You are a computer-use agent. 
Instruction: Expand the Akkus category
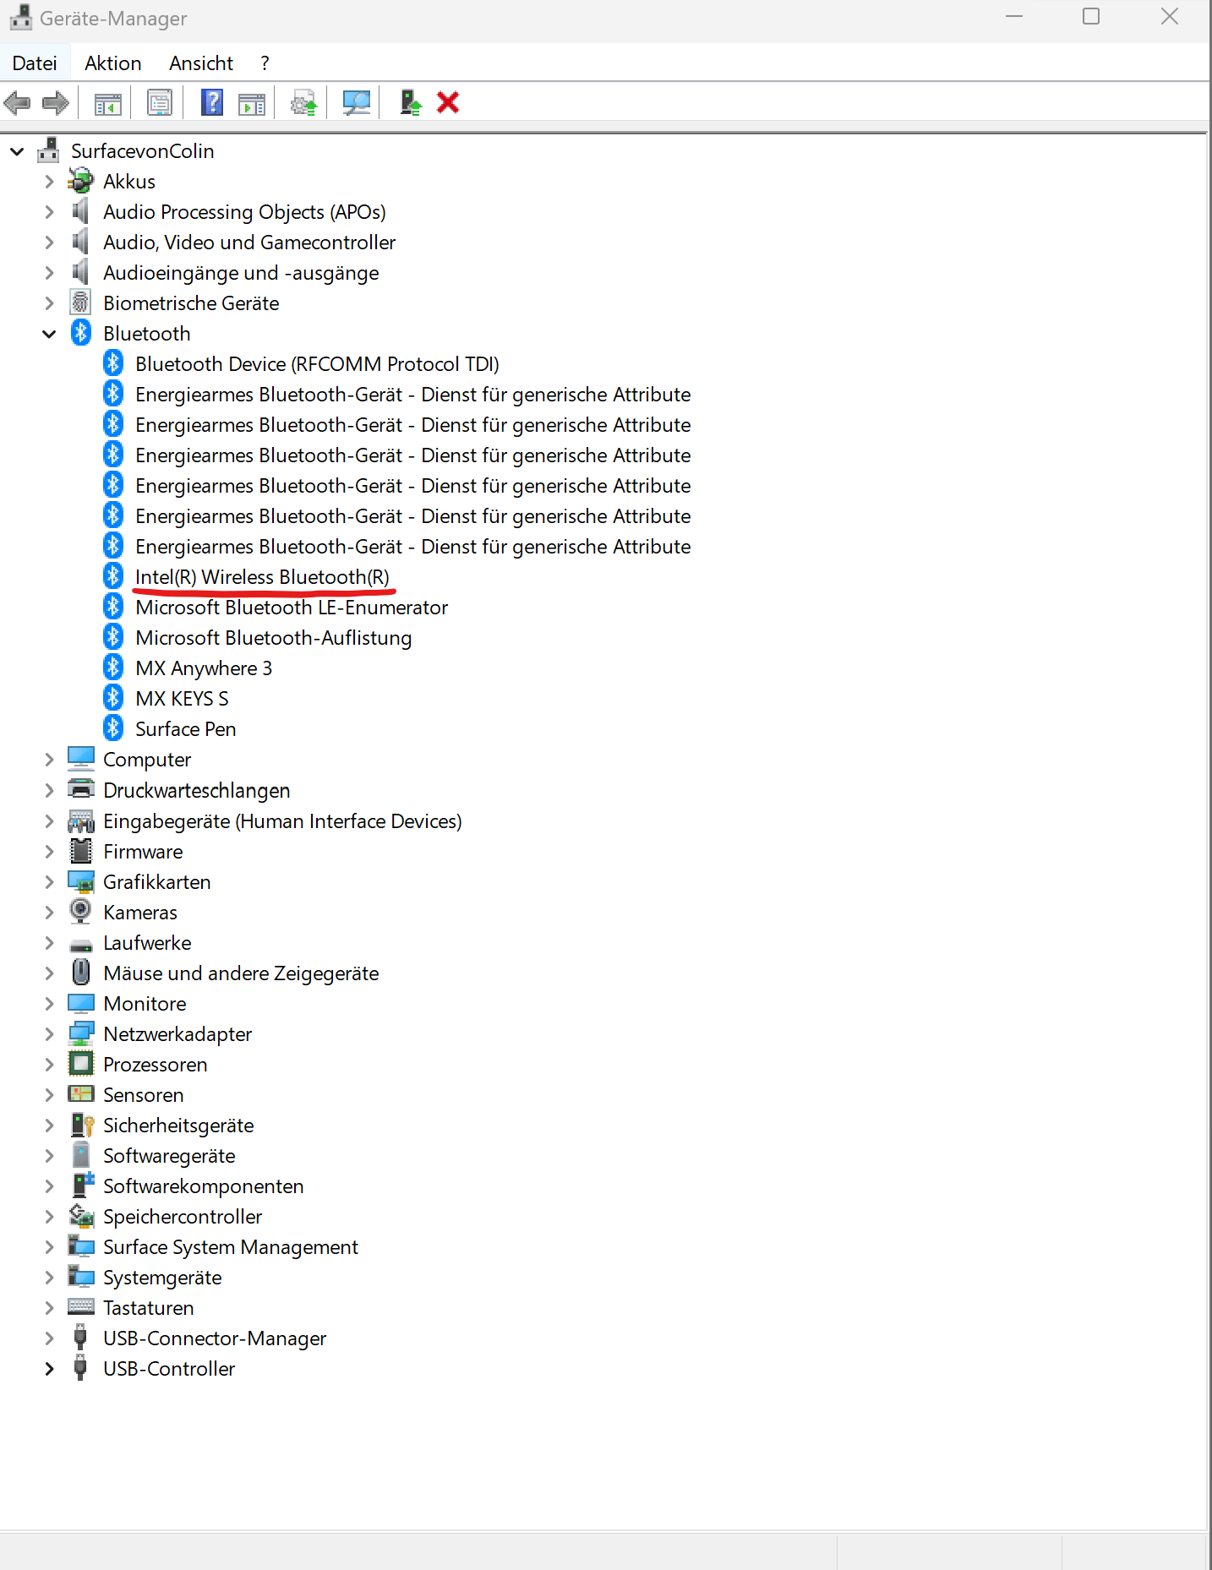tap(49, 182)
